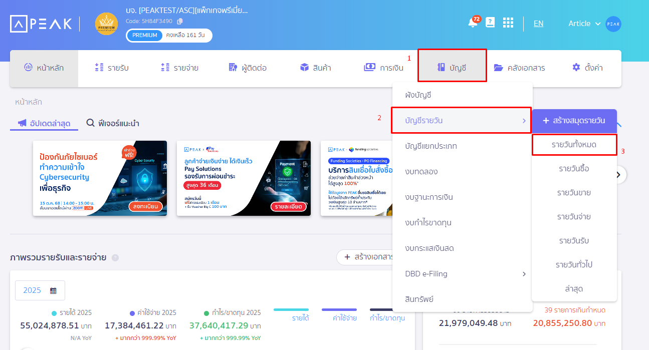Image resolution: width=649 pixels, height=350 pixels.
Task: Click the premium crown company badge
Action: 106,24
